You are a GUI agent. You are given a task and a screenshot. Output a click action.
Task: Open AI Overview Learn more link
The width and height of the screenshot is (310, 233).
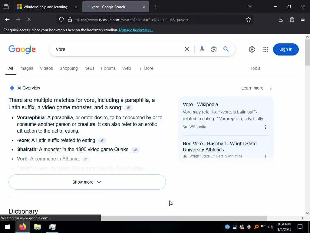(252, 88)
